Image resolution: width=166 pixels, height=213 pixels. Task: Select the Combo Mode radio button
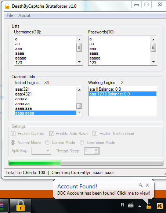coord(47,142)
